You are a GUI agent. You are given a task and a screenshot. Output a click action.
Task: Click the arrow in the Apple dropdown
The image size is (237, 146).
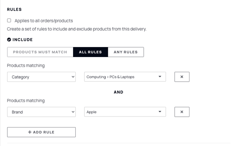pyautogui.click(x=160, y=112)
